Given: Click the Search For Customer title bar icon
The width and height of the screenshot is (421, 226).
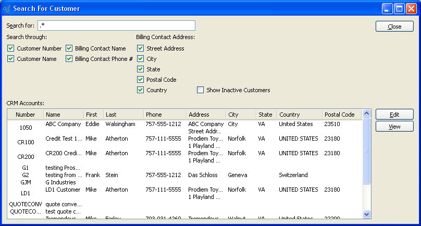Looking at the screenshot, I should [x=6, y=9].
